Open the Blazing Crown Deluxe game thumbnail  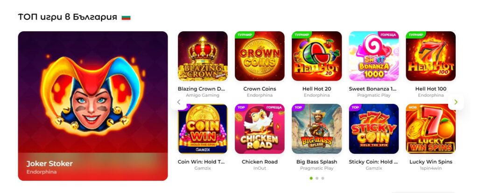pyautogui.click(x=203, y=56)
